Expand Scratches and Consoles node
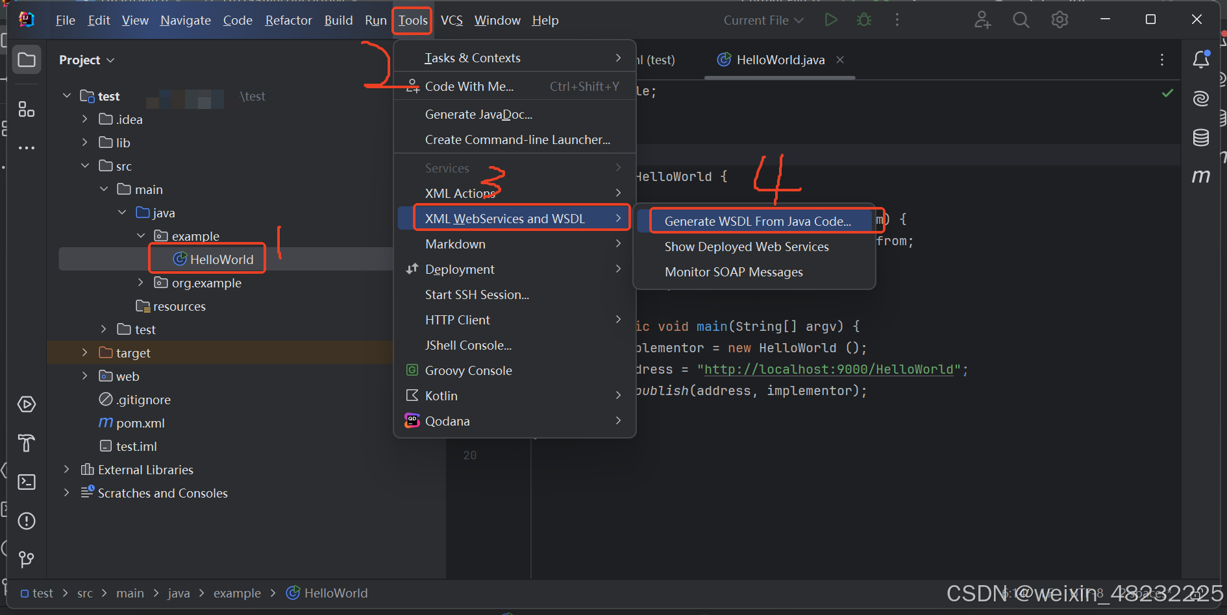This screenshot has width=1227, height=615. click(x=67, y=493)
